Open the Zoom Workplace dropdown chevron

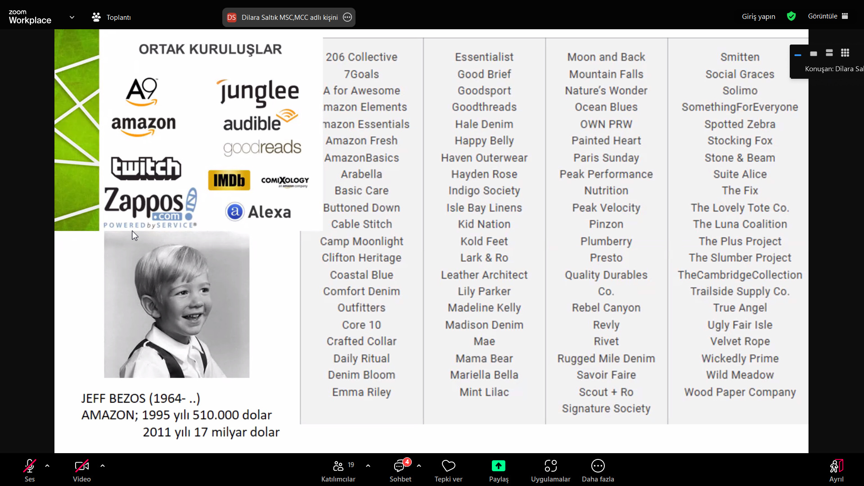[72, 17]
